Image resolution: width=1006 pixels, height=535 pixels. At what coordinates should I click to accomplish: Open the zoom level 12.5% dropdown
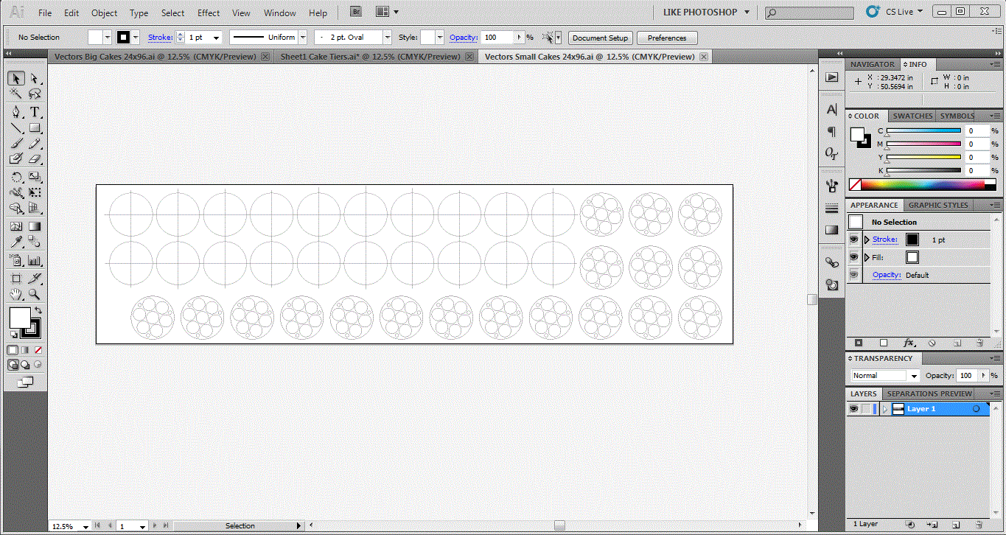pos(86,526)
